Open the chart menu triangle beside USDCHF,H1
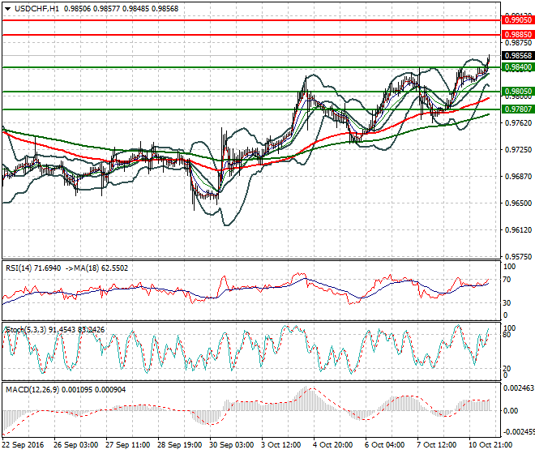 [7, 9]
